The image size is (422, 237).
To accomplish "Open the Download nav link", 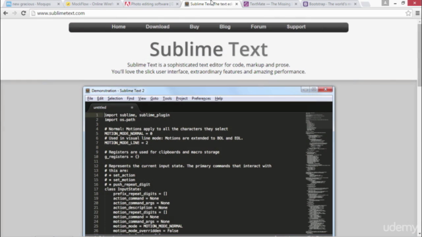I will point(158,26).
